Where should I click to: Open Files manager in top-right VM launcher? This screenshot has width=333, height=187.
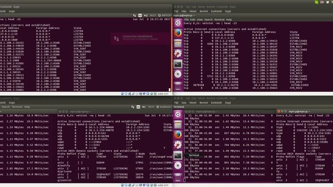[178, 44]
